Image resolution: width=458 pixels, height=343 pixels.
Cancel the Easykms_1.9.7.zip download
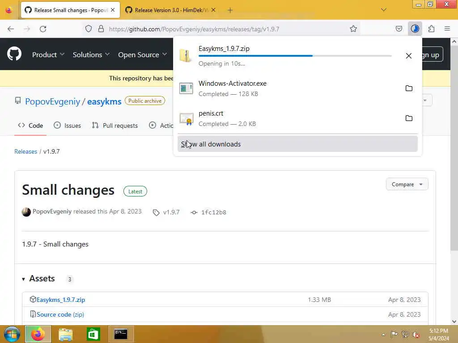coord(409,56)
